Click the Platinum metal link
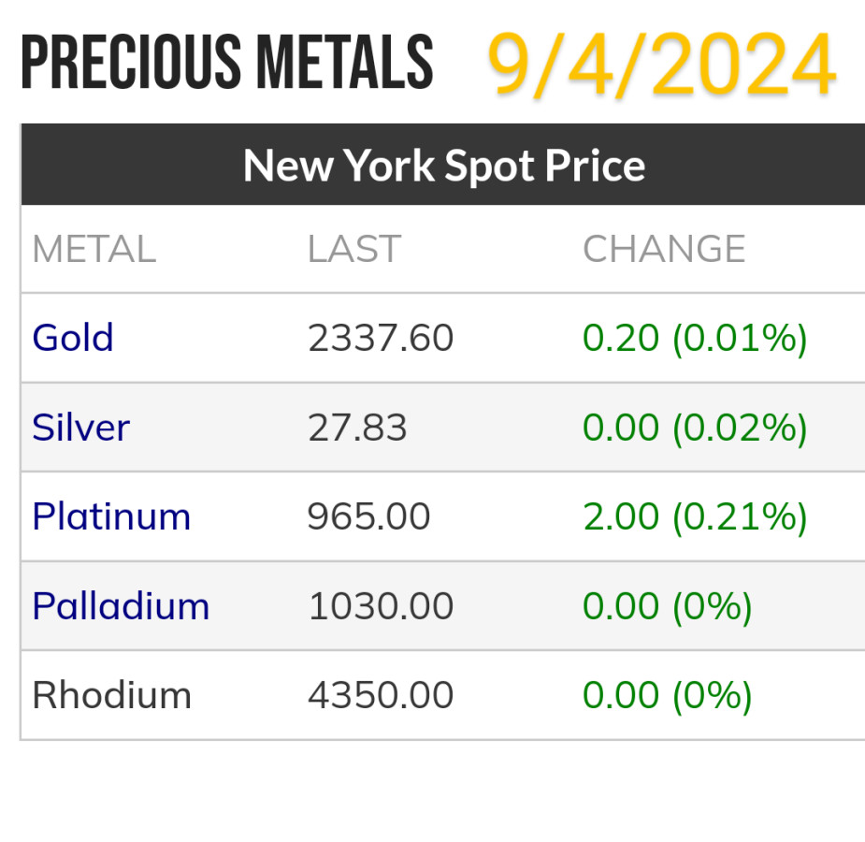 111,516
